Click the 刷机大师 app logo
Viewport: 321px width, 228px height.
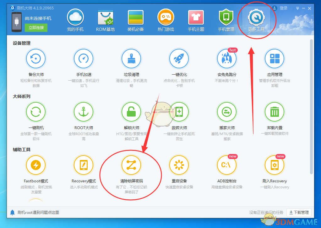click(x=13, y=8)
